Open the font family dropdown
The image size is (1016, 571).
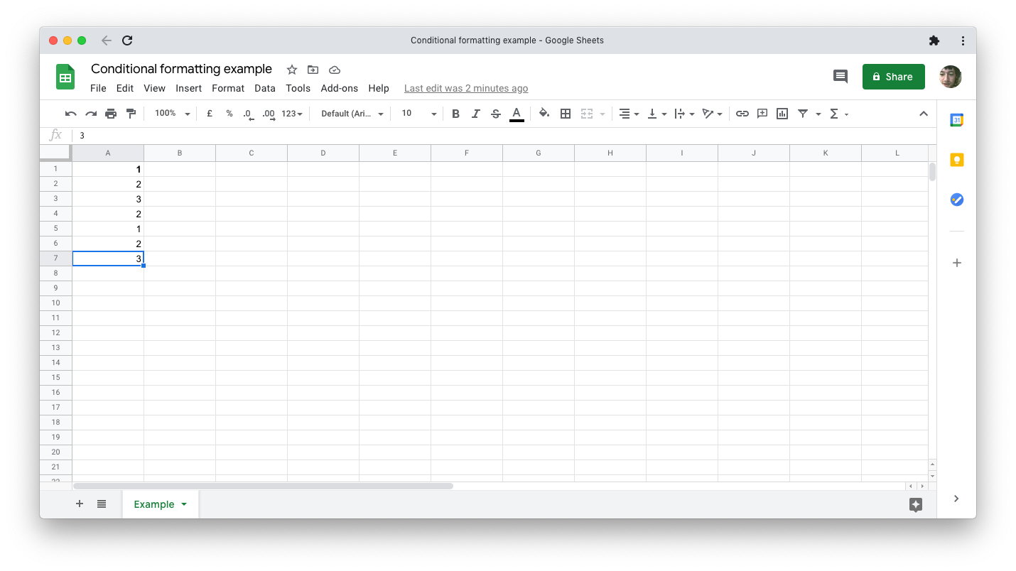[x=352, y=114]
